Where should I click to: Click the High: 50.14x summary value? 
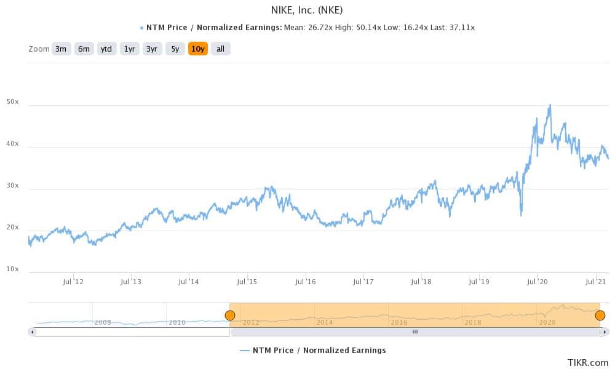coord(358,28)
